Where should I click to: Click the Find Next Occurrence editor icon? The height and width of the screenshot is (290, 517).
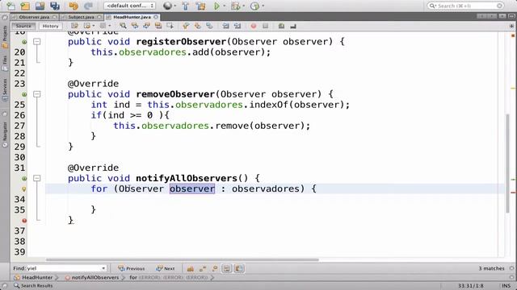pos(146,26)
